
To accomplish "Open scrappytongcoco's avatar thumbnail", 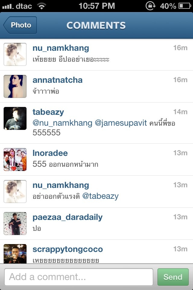I will [15, 254].
